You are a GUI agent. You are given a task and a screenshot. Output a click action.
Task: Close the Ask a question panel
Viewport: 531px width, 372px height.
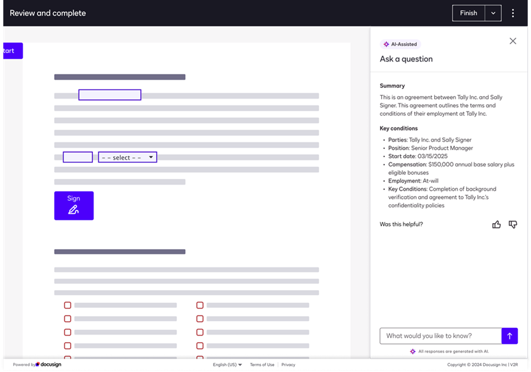coord(513,41)
